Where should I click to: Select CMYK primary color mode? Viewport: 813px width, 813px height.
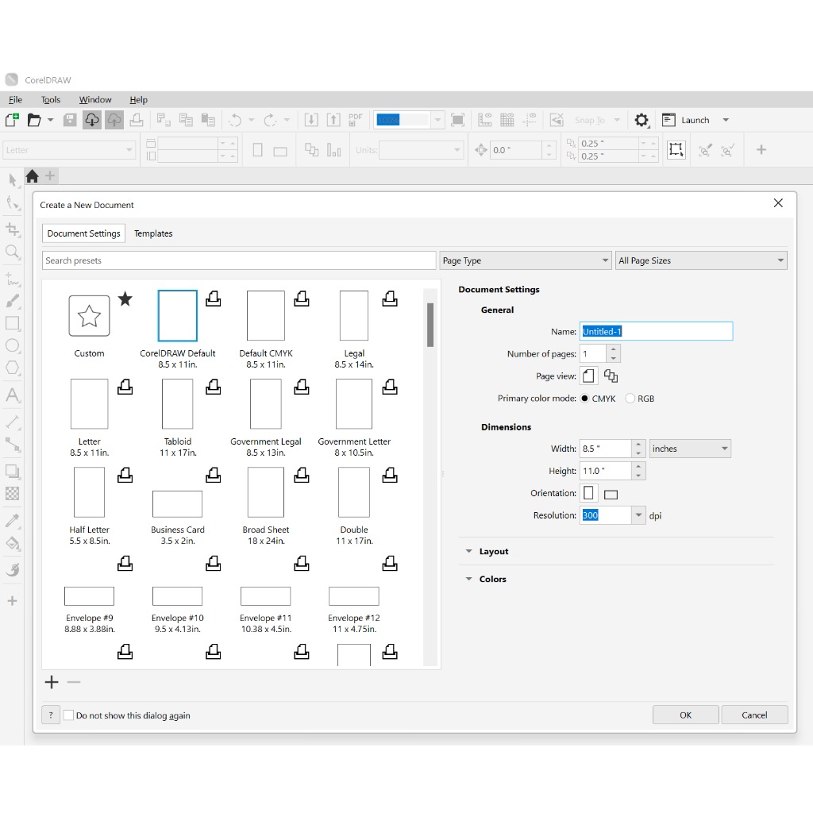[585, 399]
